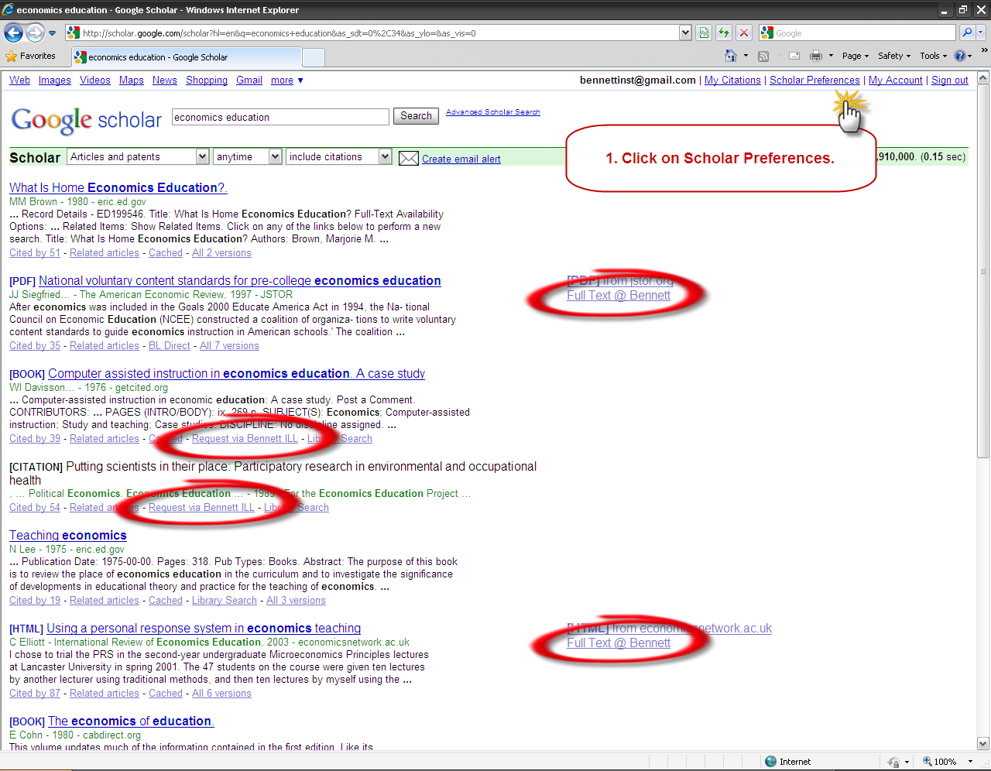This screenshot has height=771, width=991.
Task: Click Cited by 54 link
Action: (35, 507)
